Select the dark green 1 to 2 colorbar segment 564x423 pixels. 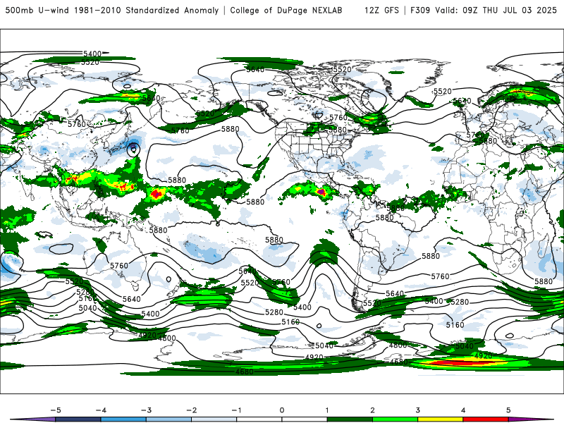pos(350,419)
